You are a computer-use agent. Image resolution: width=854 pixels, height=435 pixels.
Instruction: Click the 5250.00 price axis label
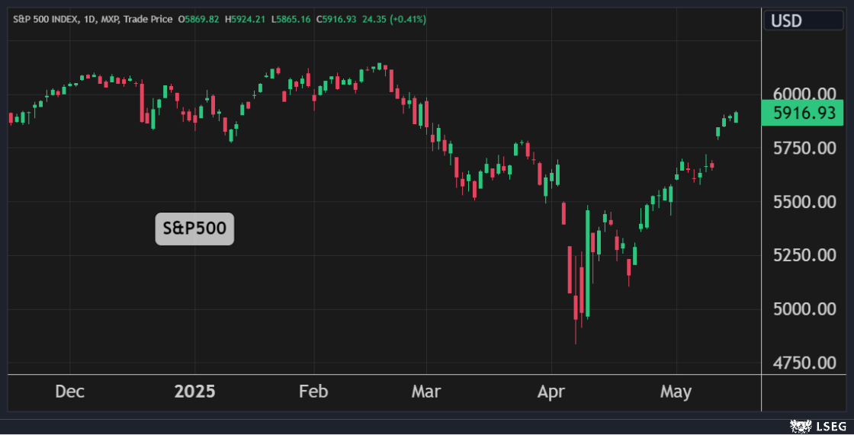pyautogui.click(x=804, y=254)
